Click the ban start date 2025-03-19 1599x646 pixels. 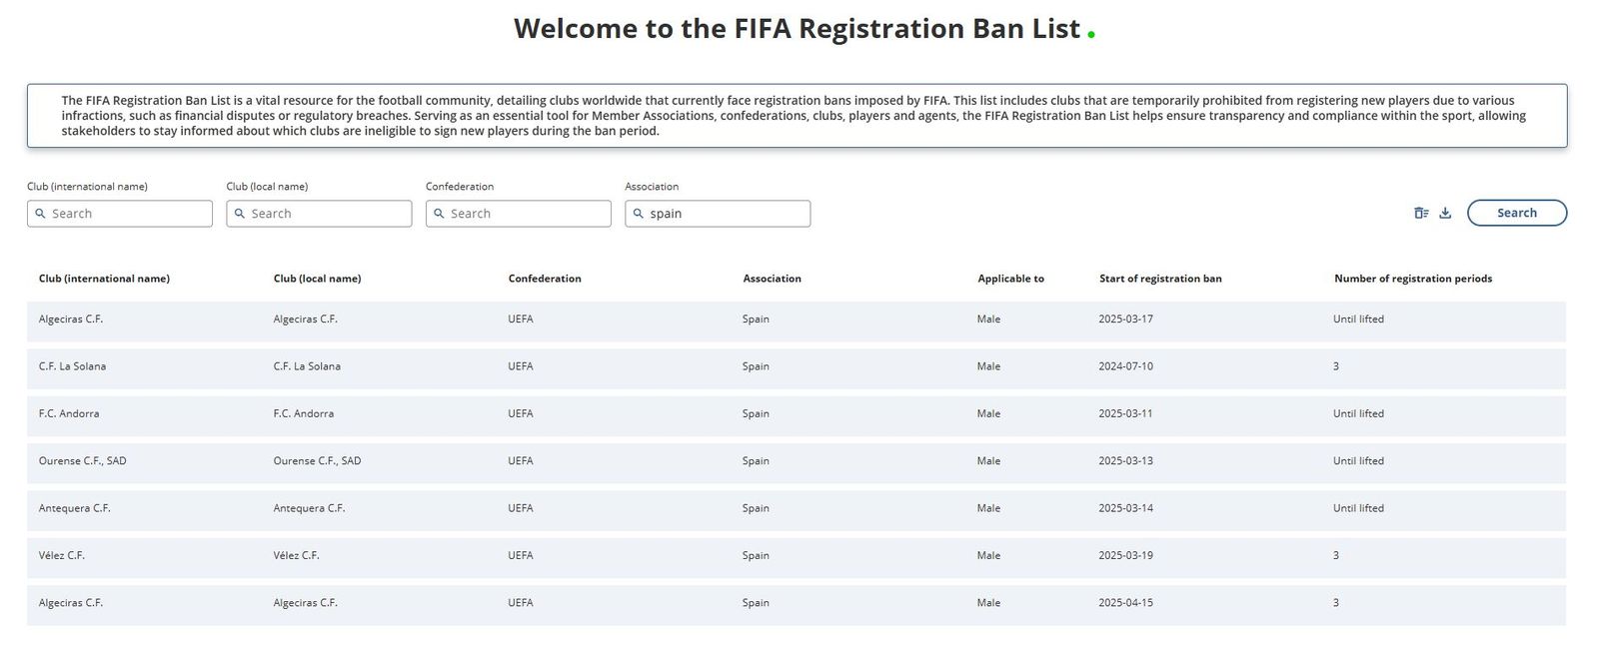pos(1125,555)
